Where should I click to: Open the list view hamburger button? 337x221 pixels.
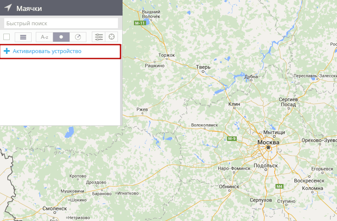point(23,37)
